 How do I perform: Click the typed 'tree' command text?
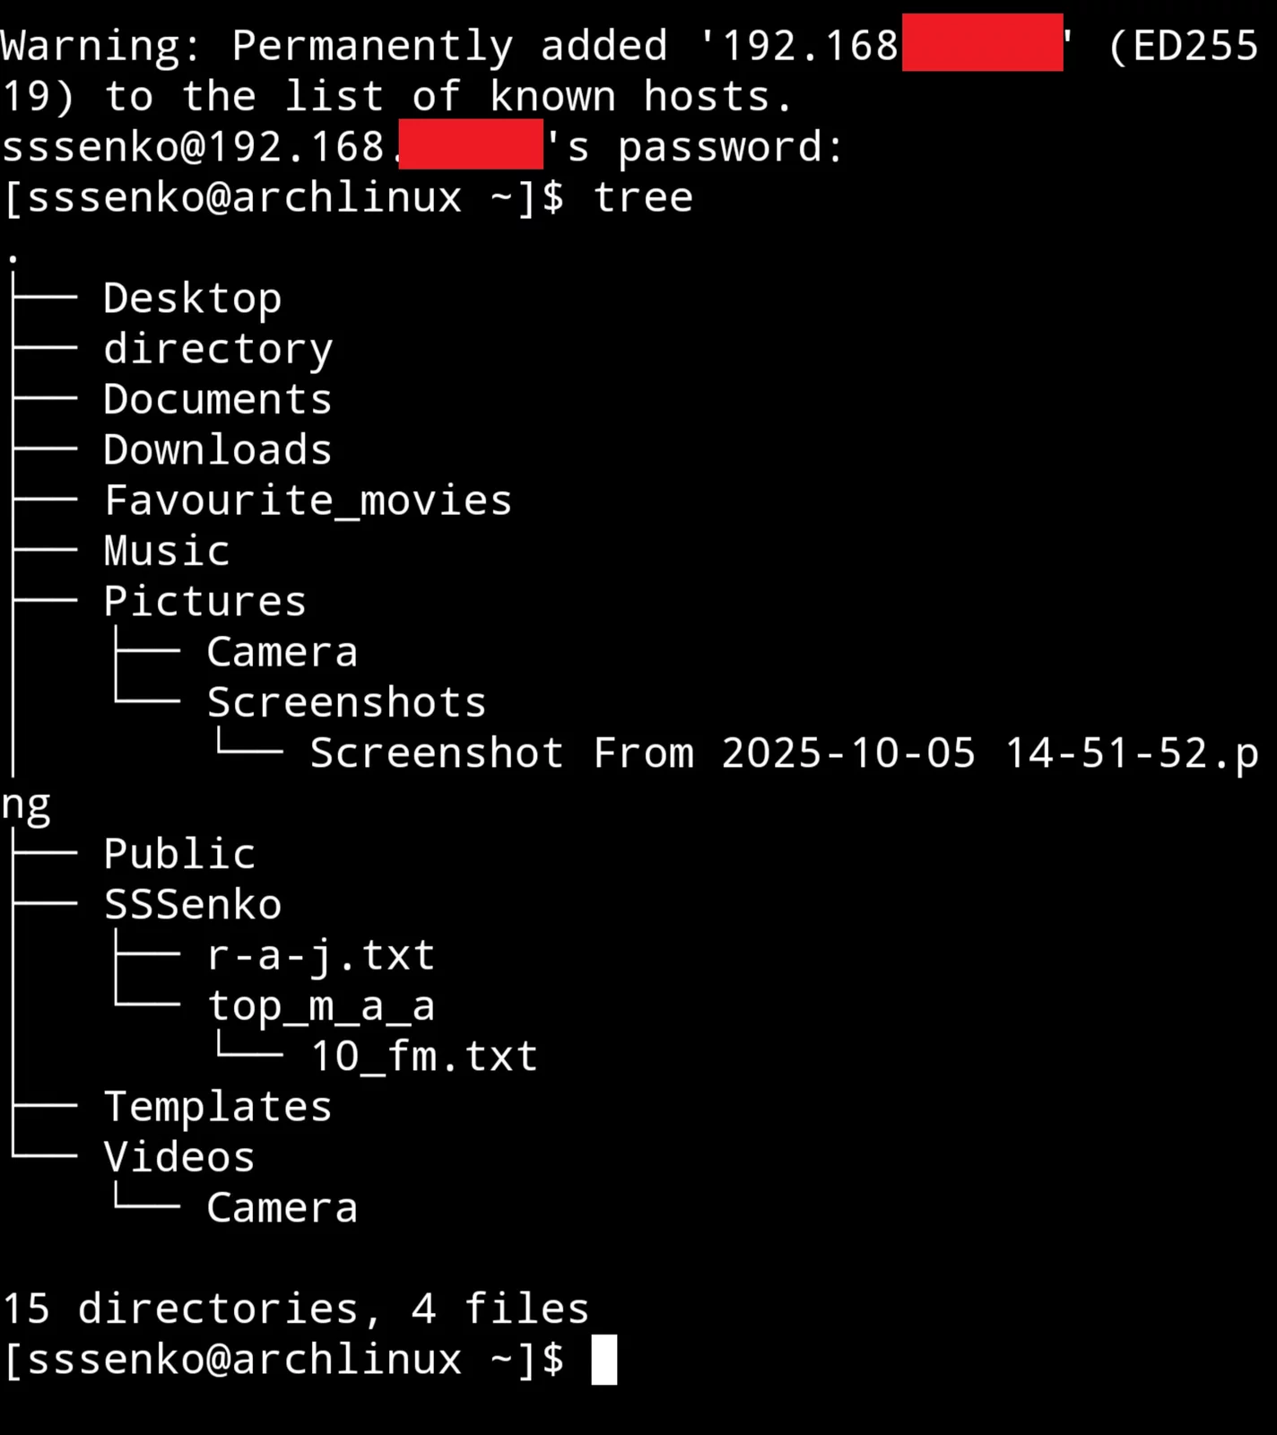642,197
